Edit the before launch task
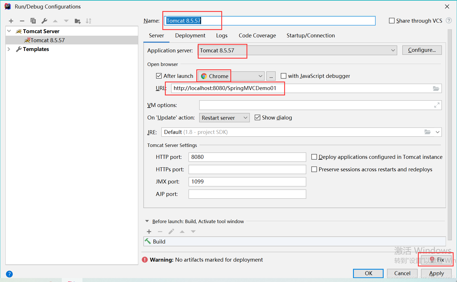The height and width of the screenshot is (282, 457). [171, 232]
